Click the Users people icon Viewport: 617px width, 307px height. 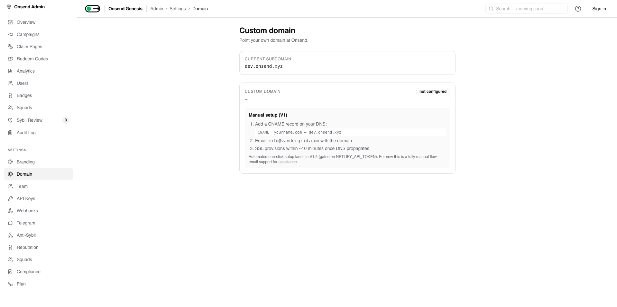(10, 83)
